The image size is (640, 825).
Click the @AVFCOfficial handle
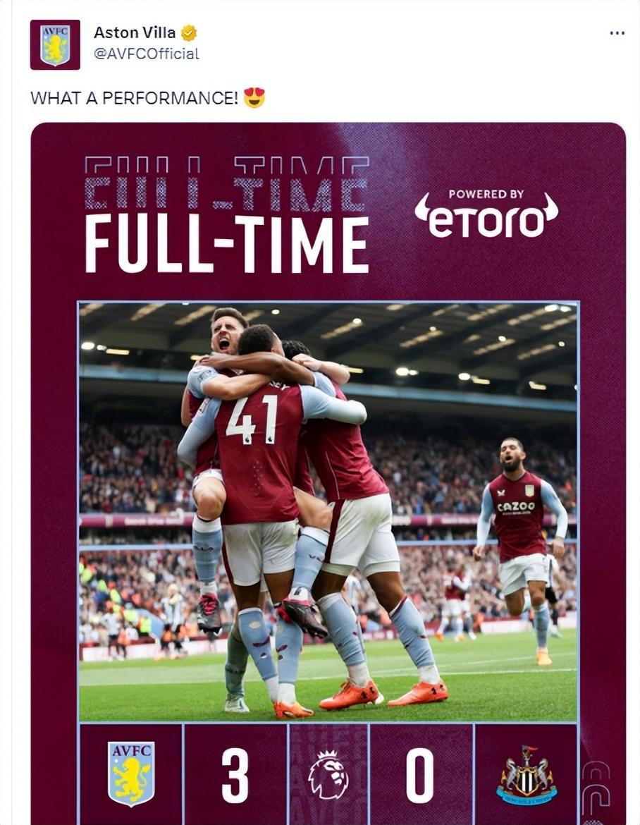point(147,54)
